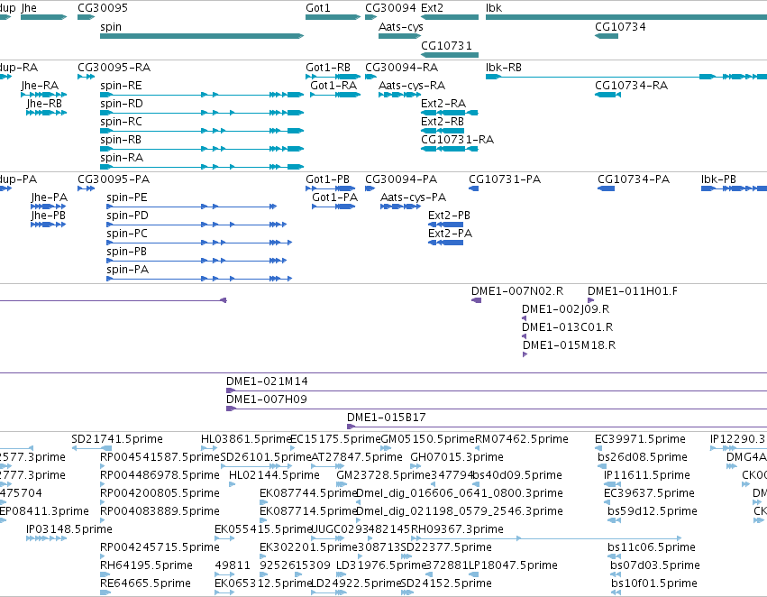This screenshot has height=597, width=767.
Task: Open the Jhe-PB coding feature
Action: tap(49, 225)
